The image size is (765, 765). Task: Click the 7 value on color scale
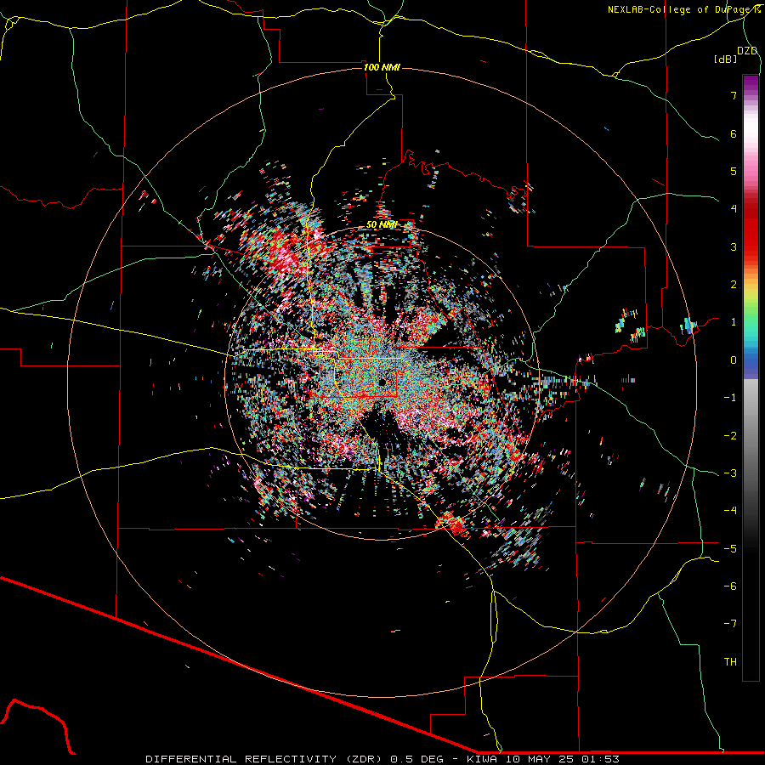(734, 95)
